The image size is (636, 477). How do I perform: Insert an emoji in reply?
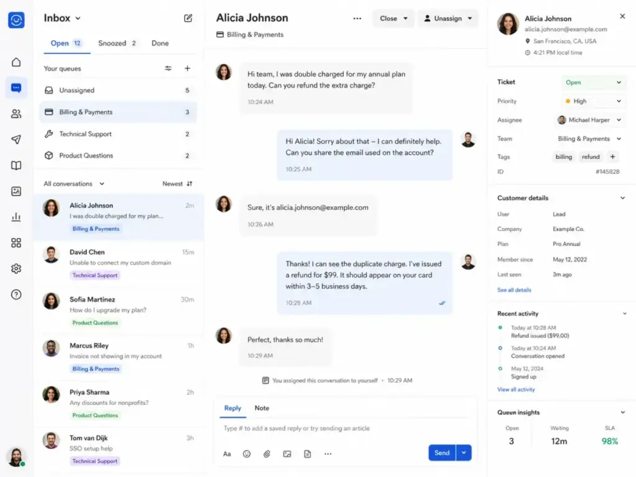click(x=247, y=454)
